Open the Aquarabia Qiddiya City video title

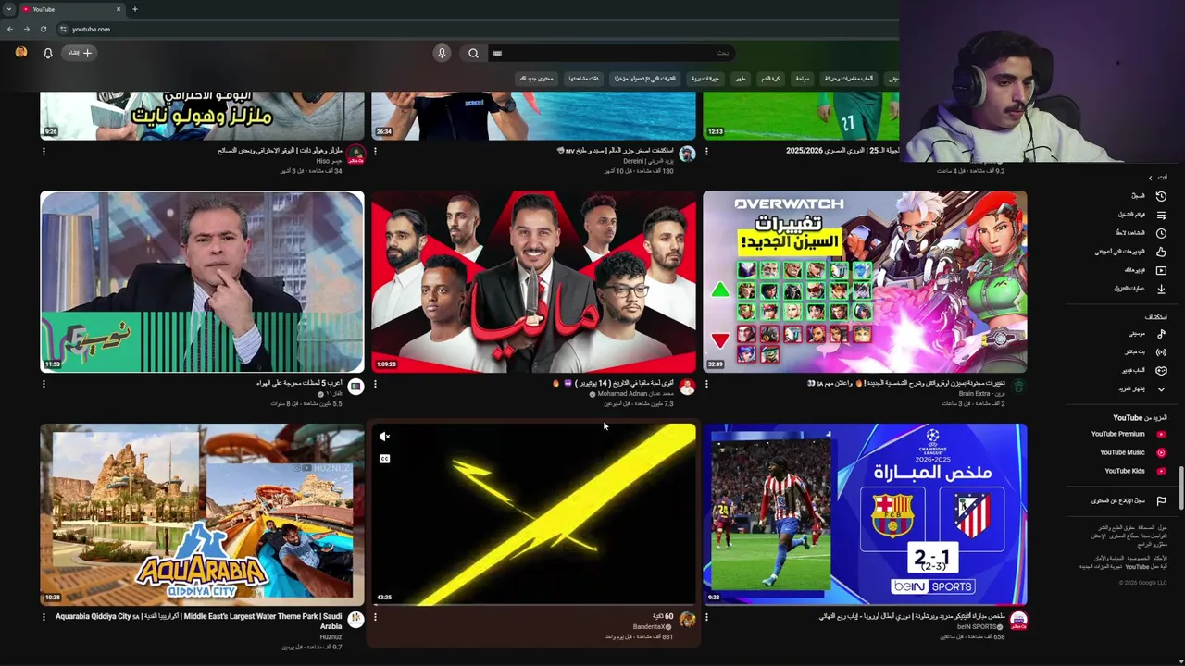(x=199, y=621)
